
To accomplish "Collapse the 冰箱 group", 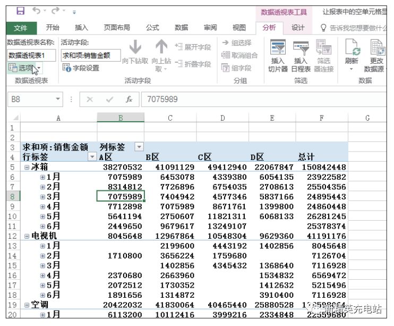I will (x=27, y=167).
